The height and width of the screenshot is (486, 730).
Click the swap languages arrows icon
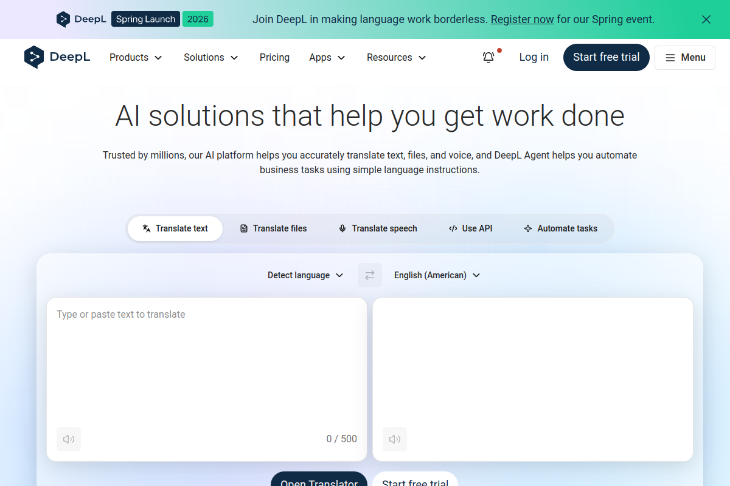369,275
